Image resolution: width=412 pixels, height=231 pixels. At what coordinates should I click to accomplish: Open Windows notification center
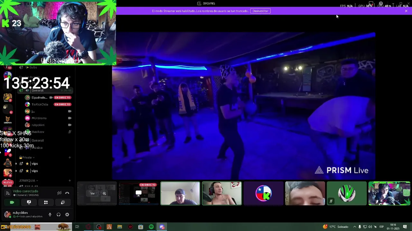pyautogui.click(x=405, y=227)
